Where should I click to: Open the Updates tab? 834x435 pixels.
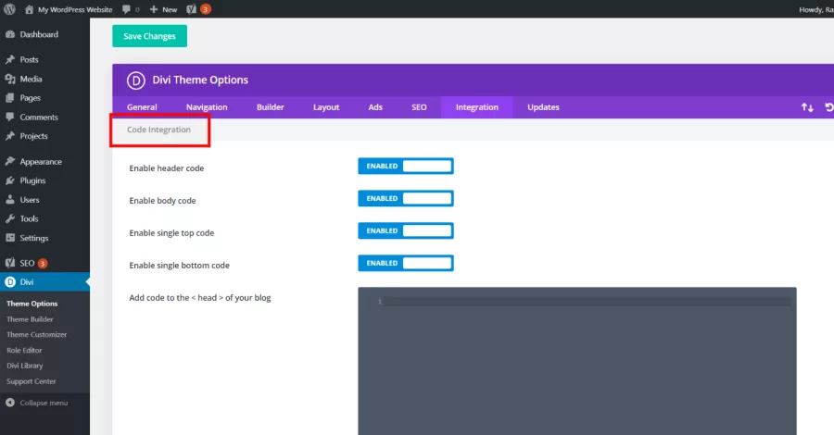pos(543,107)
